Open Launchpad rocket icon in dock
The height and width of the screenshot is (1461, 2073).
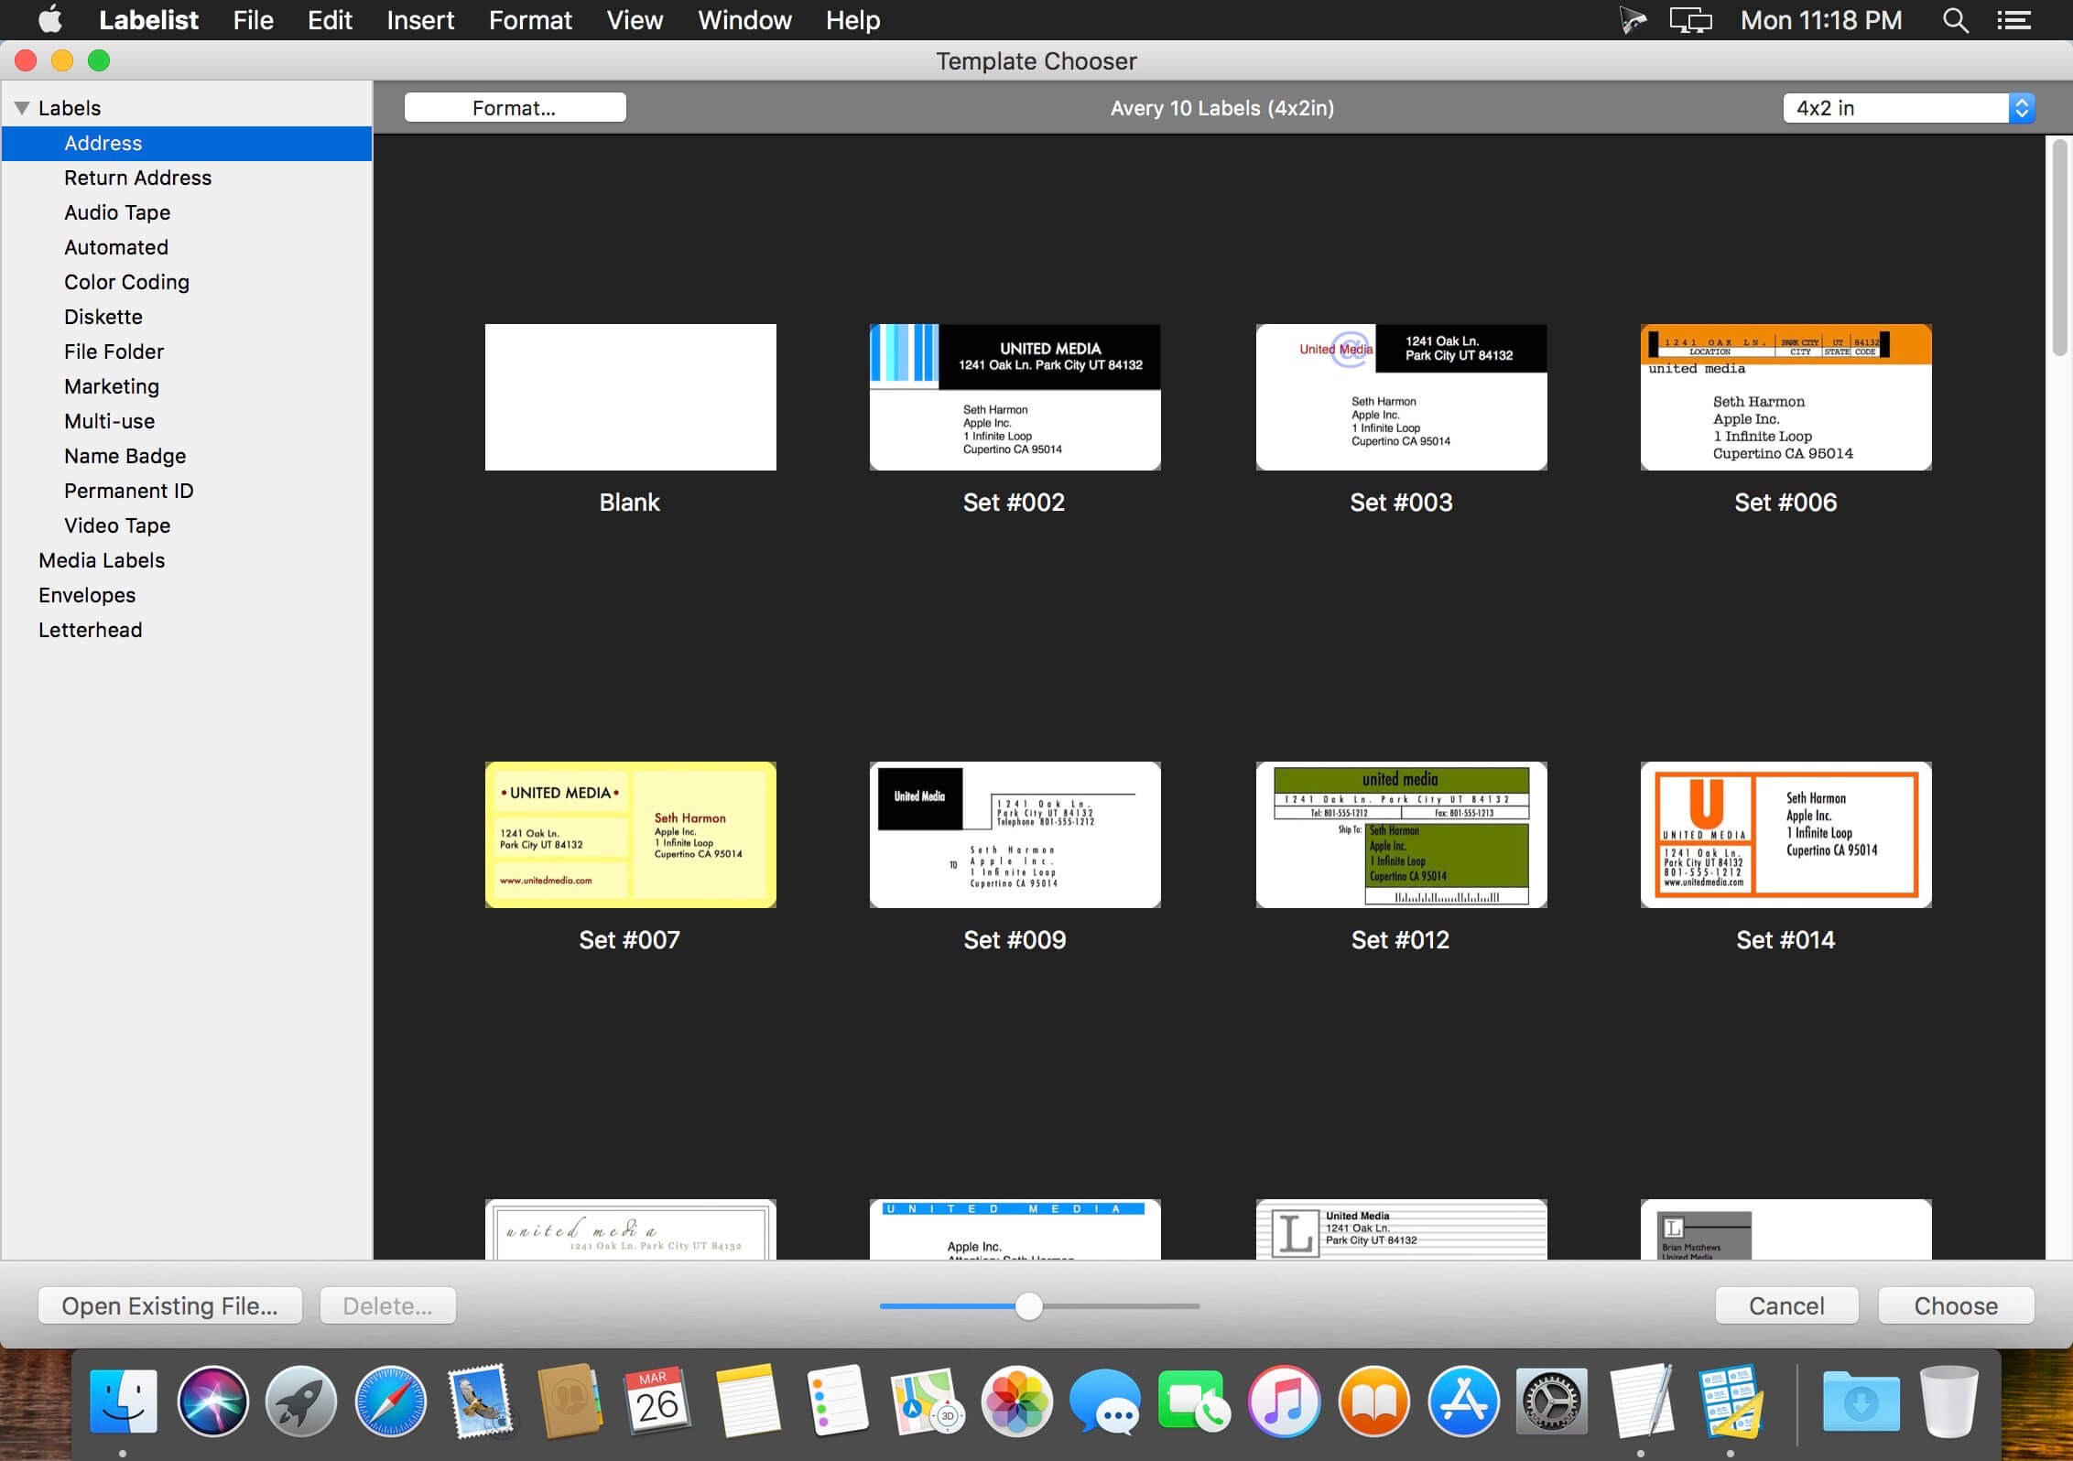(x=301, y=1401)
